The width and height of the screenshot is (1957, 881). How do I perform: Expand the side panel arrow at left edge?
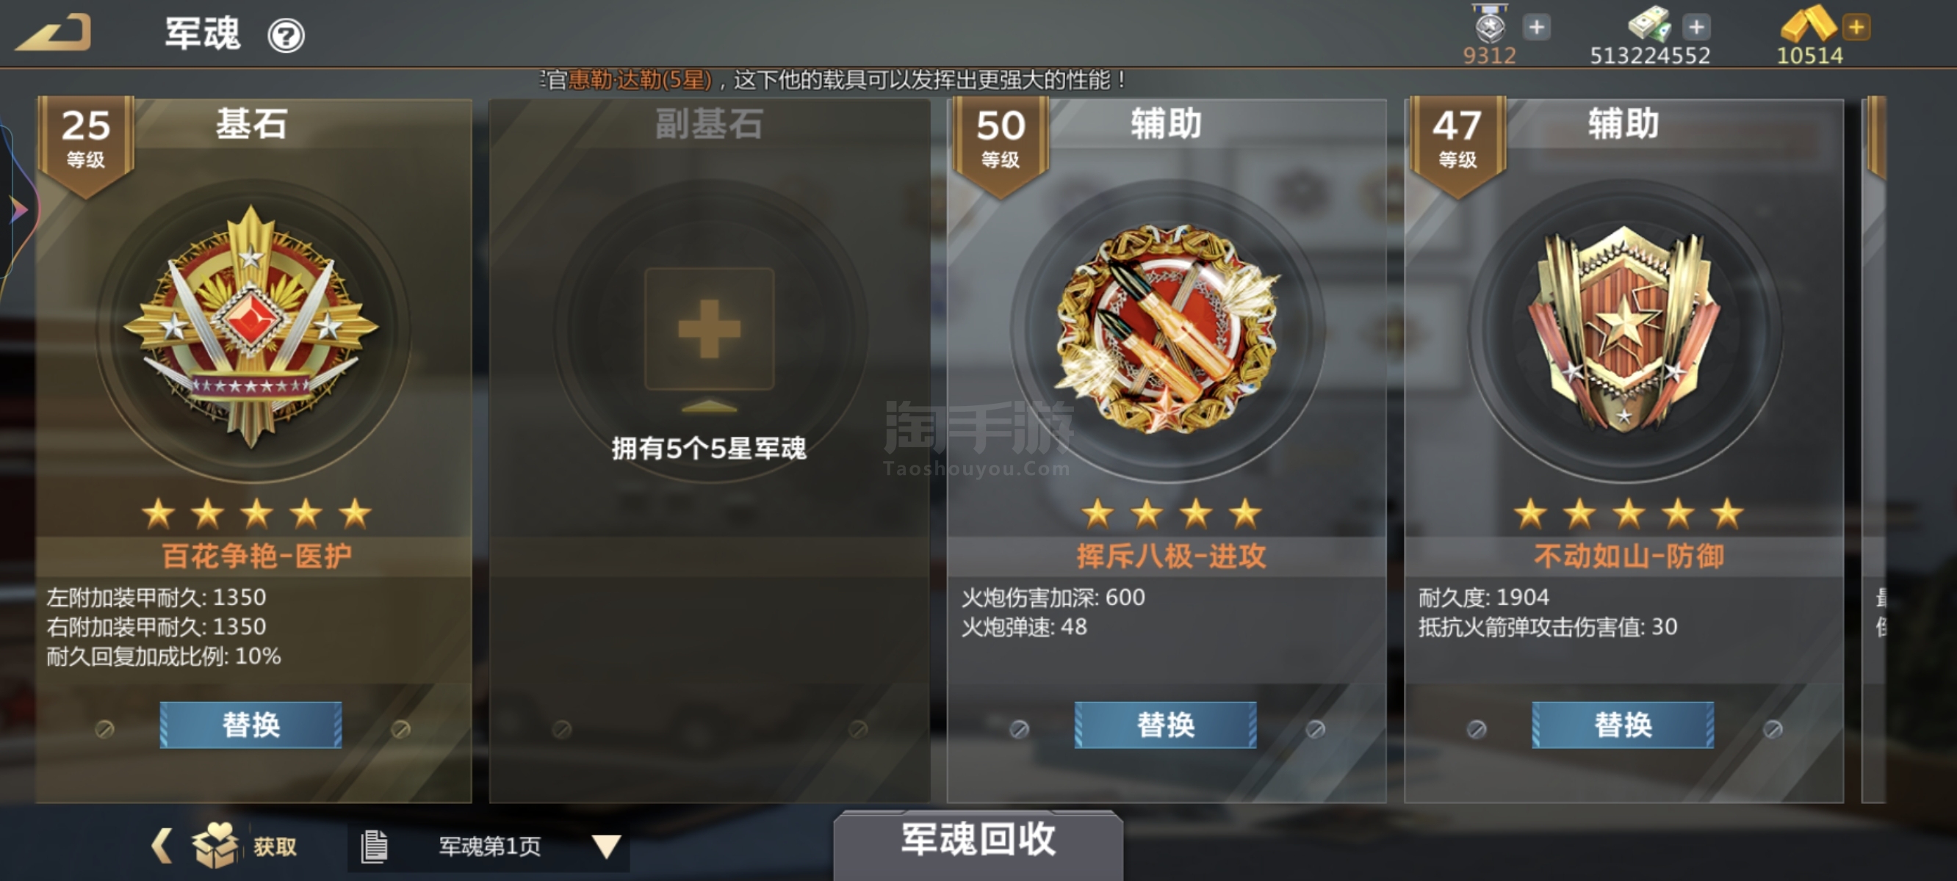click(x=18, y=209)
